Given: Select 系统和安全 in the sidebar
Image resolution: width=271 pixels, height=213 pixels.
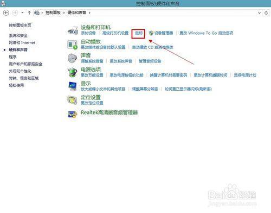Looking at the screenshot, I should (18, 36).
